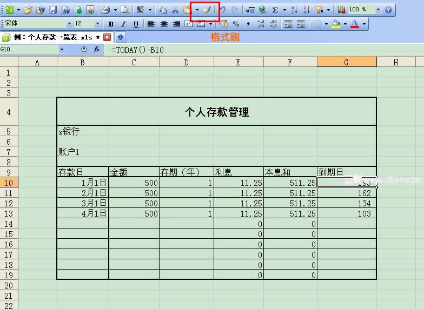Click decrease decimal places icon

pos(273,24)
